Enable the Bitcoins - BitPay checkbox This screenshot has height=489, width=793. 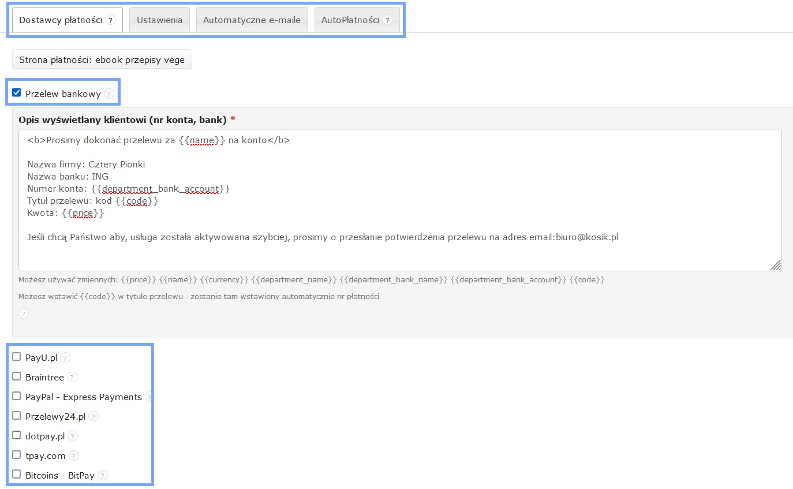coord(17,475)
